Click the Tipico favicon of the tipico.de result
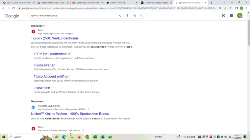 (33, 129)
